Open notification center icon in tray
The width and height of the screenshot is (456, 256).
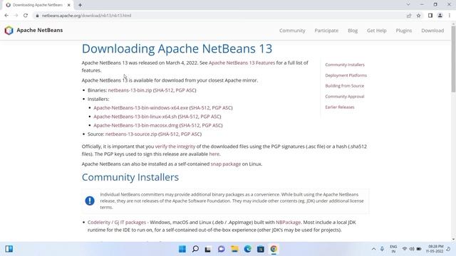448,249
